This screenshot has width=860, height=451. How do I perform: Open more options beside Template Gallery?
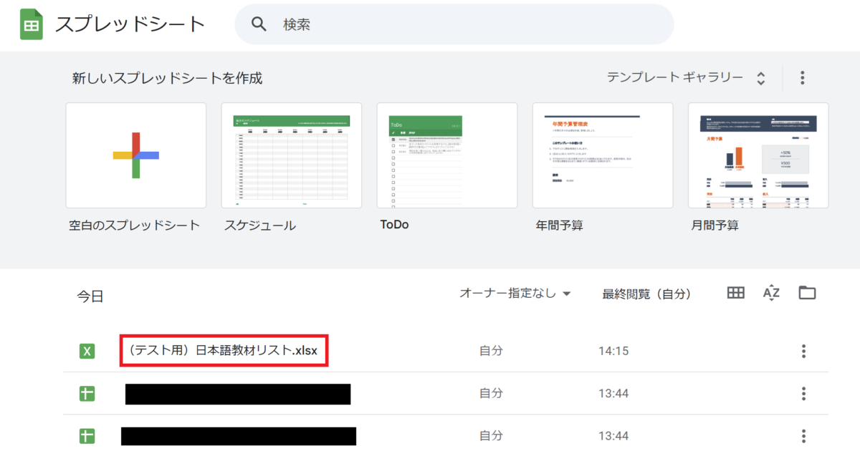[x=803, y=77]
